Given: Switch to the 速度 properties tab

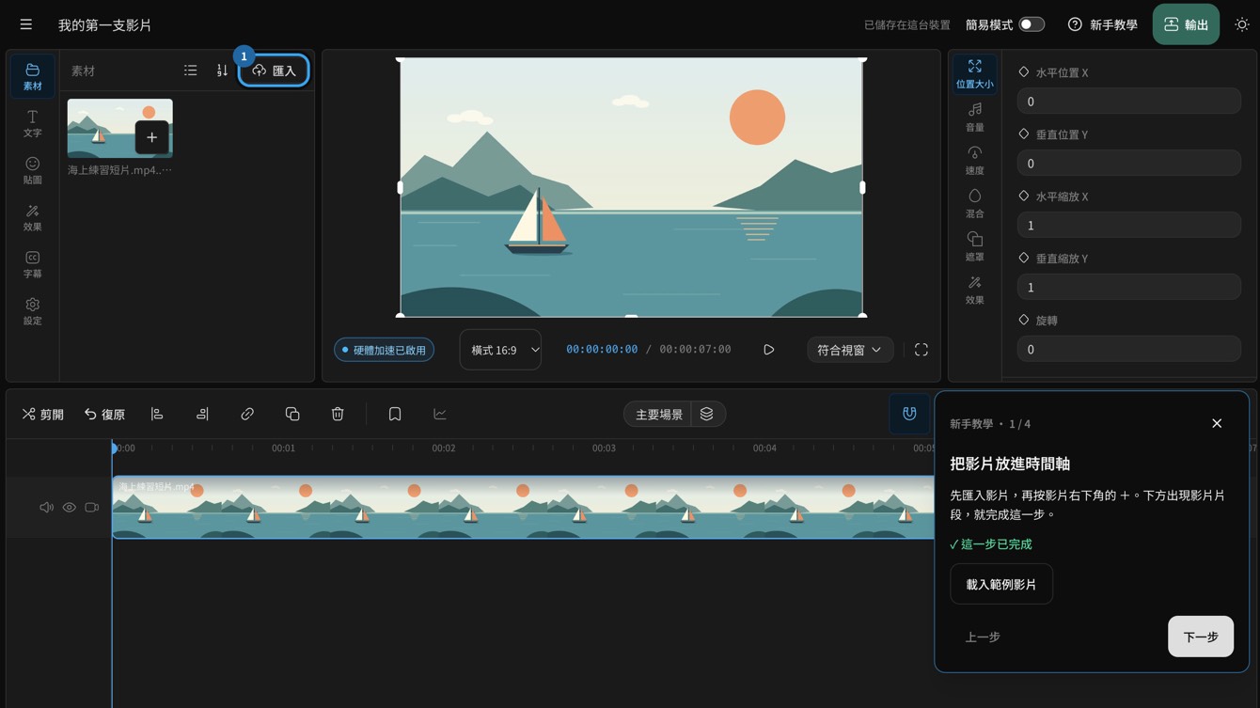Looking at the screenshot, I should pyautogui.click(x=975, y=161).
